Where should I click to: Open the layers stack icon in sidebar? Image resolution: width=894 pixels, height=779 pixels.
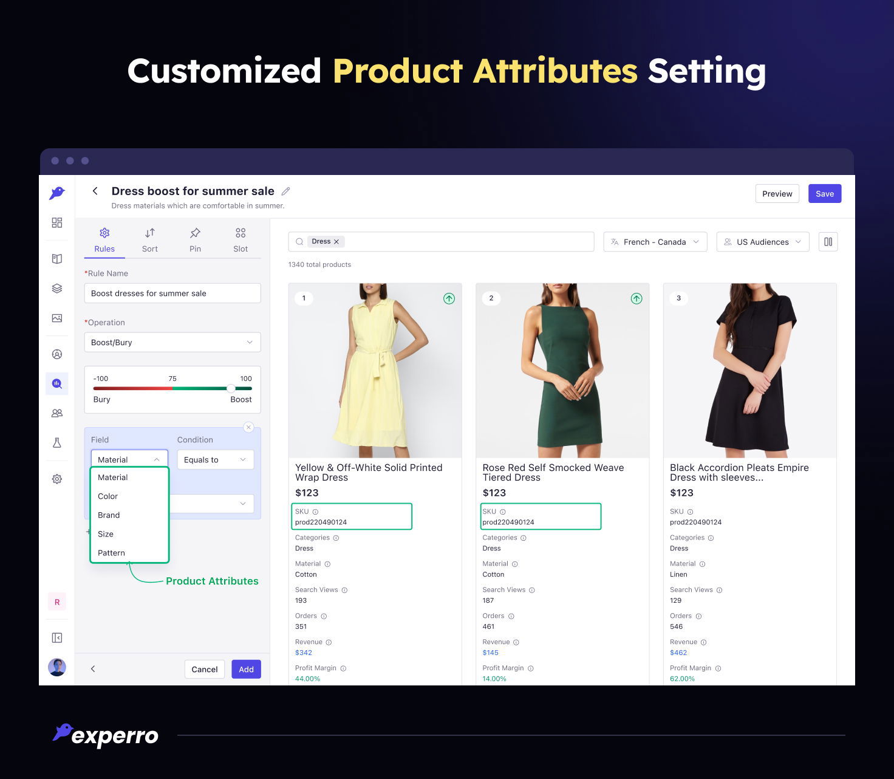tap(57, 289)
